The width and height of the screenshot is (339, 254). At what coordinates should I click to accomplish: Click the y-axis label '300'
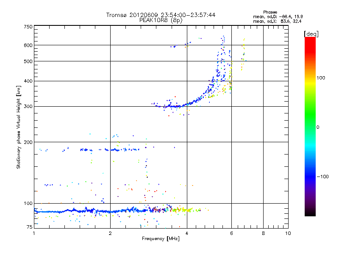[x=28, y=107]
